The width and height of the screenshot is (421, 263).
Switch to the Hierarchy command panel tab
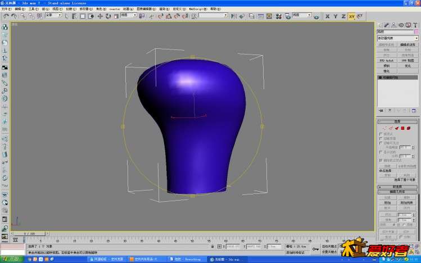394,25
